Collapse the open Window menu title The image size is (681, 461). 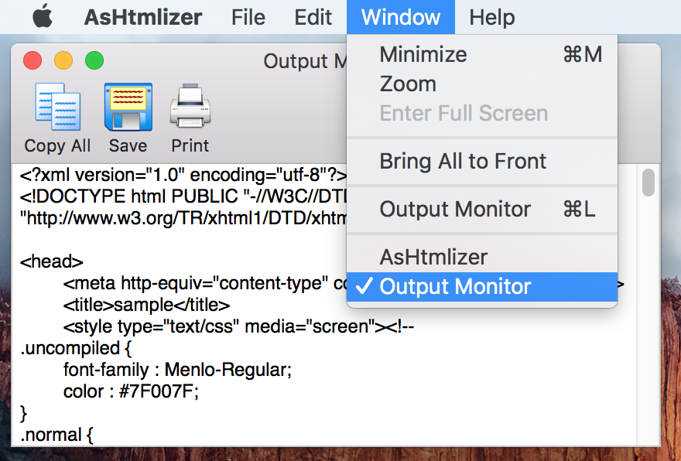400,17
